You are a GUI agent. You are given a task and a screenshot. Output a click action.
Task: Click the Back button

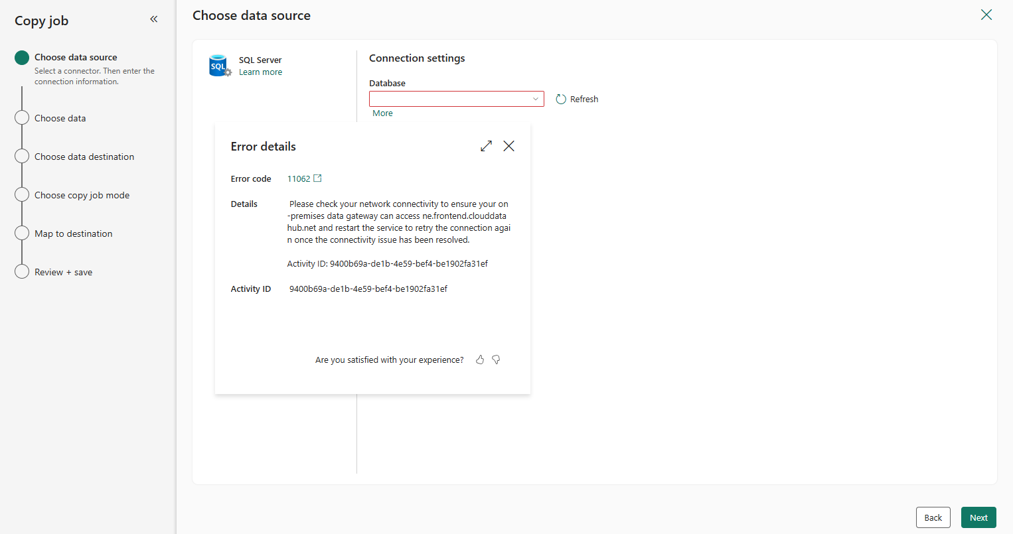coord(933,517)
